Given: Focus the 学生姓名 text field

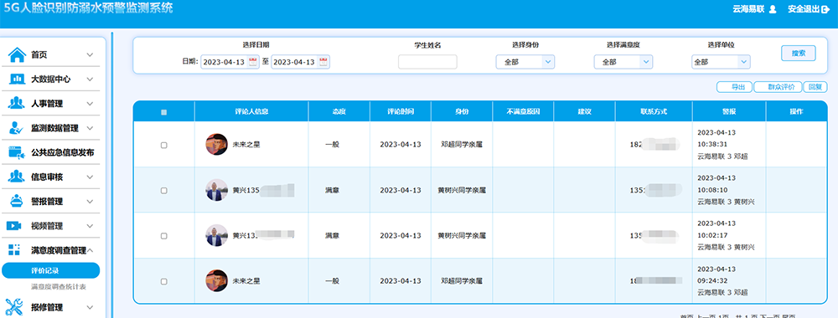Looking at the screenshot, I should [x=427, y=62].
